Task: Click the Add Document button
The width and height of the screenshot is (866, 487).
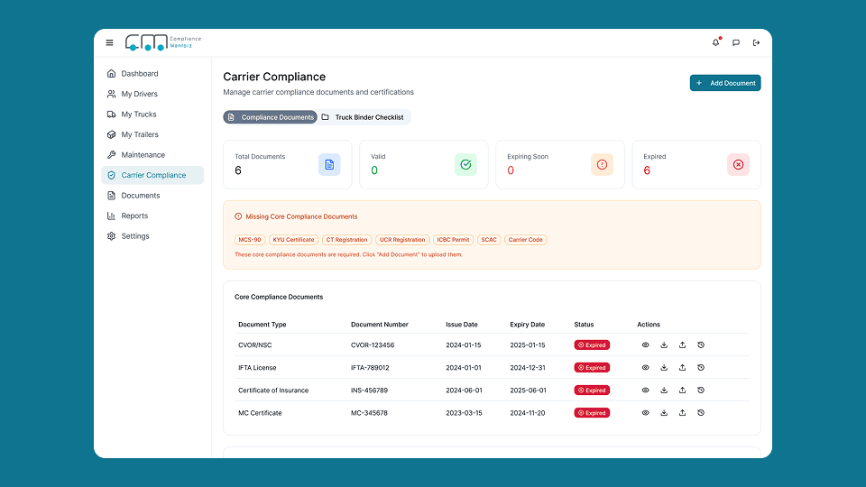Action: [x=725, y=83]
